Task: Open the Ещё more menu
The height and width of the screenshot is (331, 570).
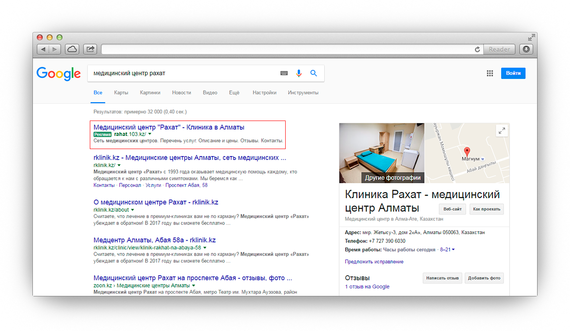Action: coord(234,93)
